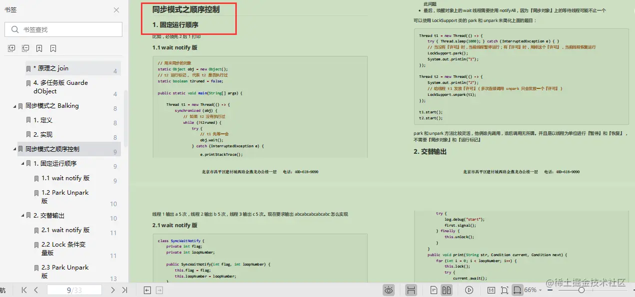Image resolution: width=635 pixels, height=297 pixels.
Task: Go to the next page
Action: (112, 290)
